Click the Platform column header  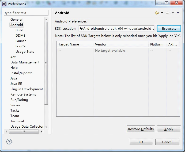coord(157,44)
